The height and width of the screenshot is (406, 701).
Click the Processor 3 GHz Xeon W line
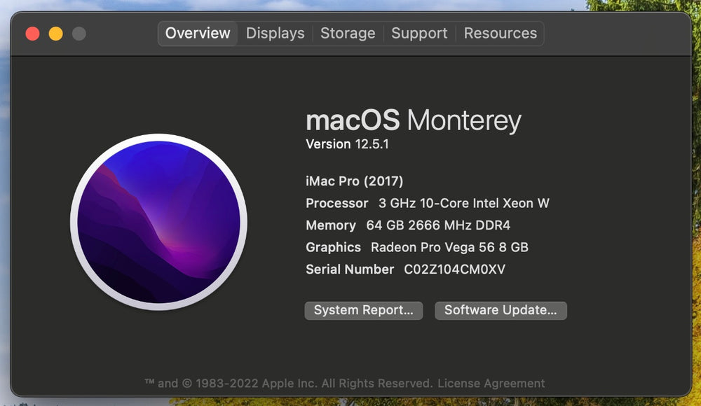(x=428, y=203)
